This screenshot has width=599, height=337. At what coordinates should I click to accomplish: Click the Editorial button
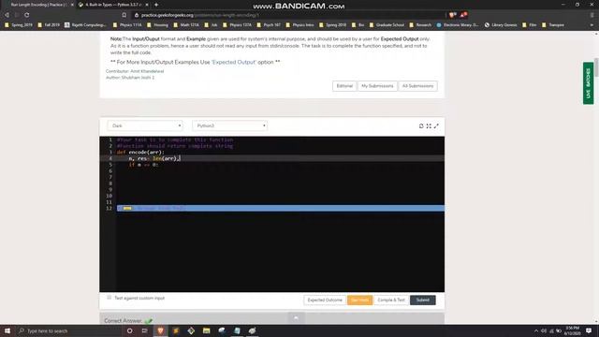(344, 86)
